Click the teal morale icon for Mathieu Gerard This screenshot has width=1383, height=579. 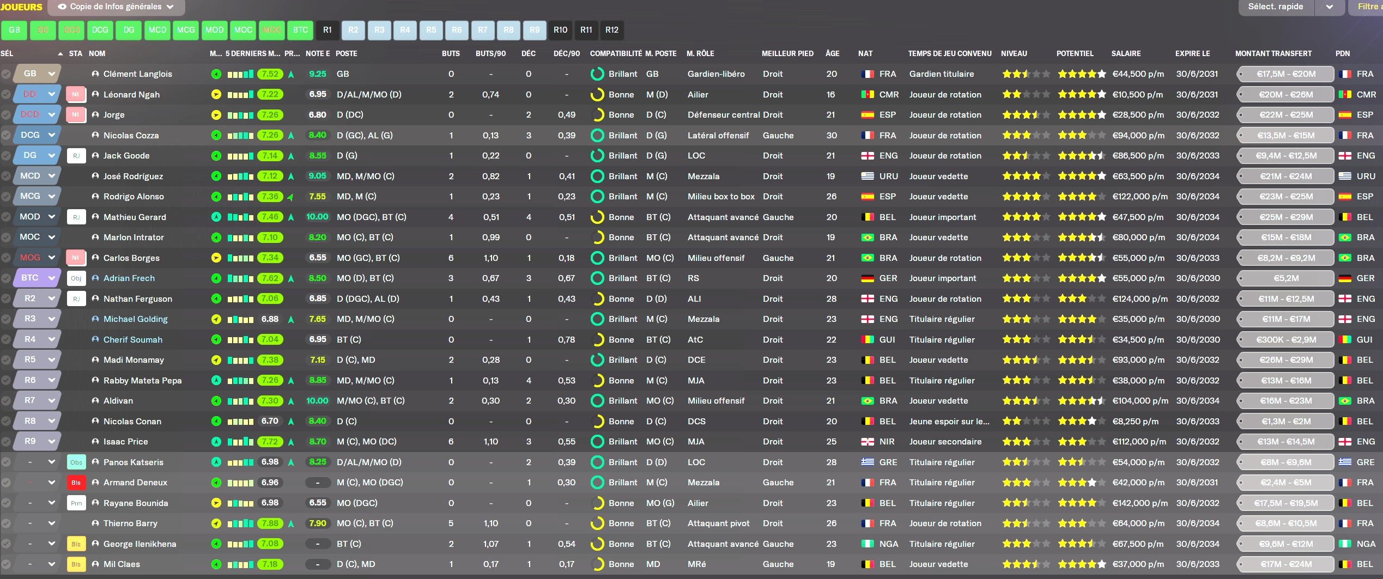click(216, 217)
